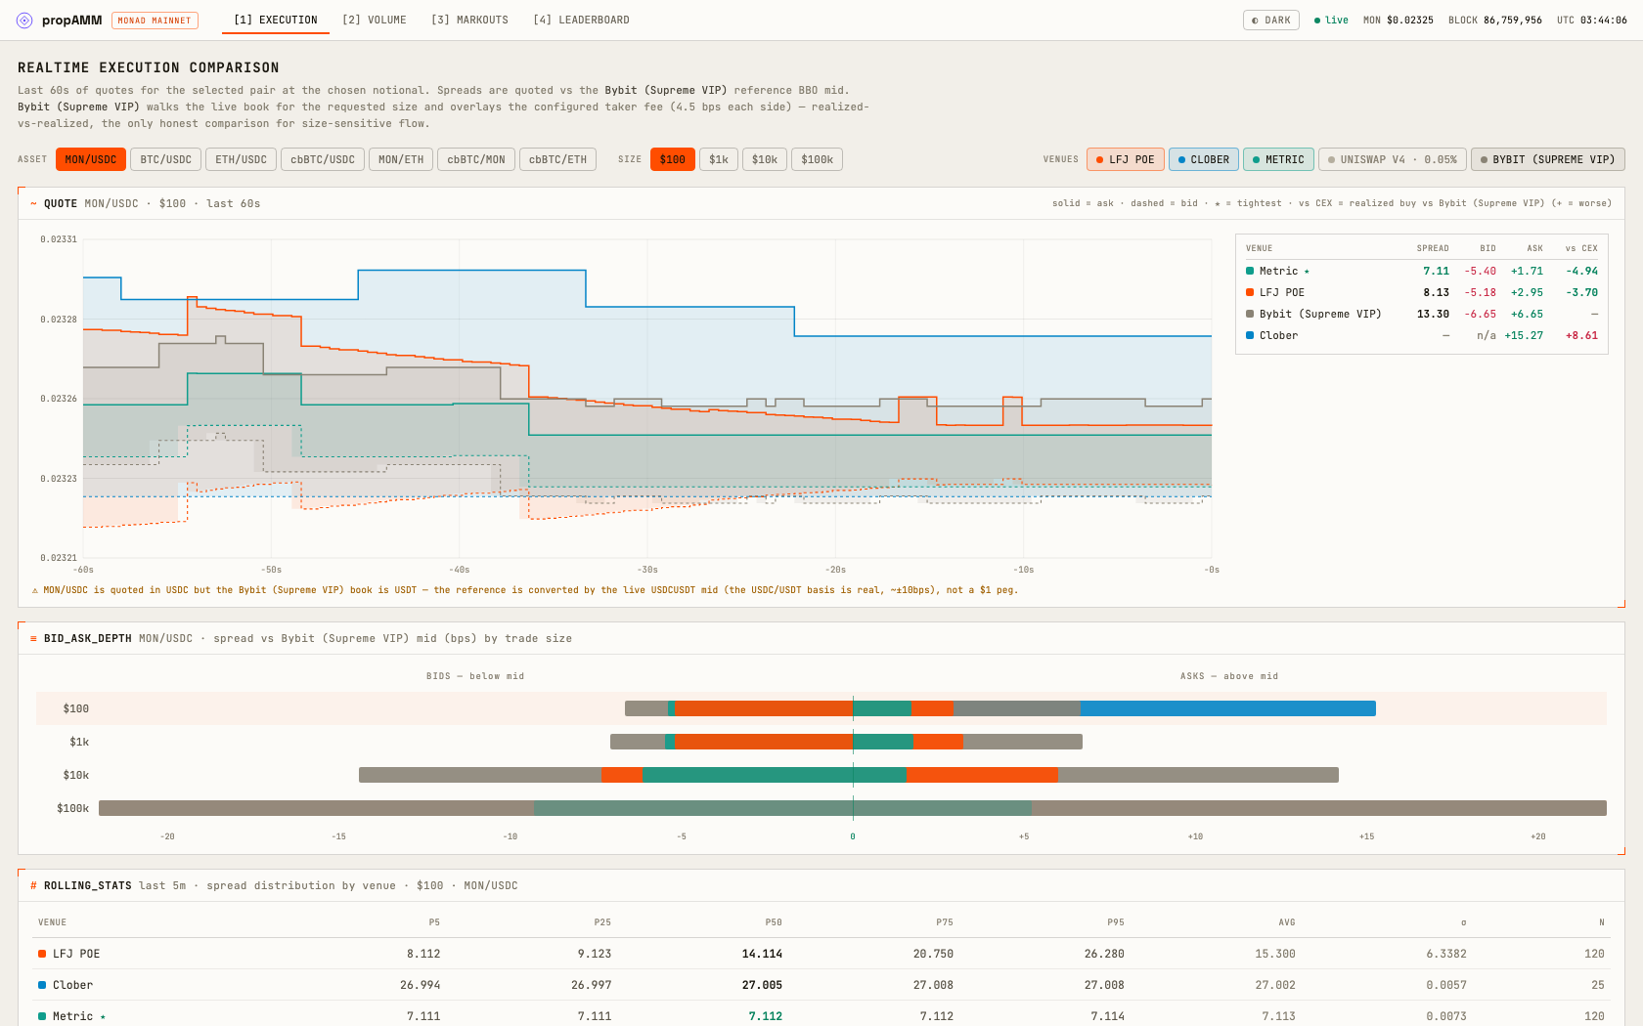Toggle the BYBIT (SUPREME VIP) venue

1548,159
